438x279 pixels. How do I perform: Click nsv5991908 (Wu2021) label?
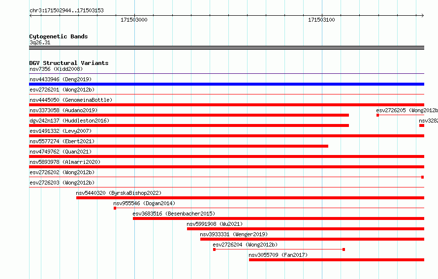click(215, 224)
